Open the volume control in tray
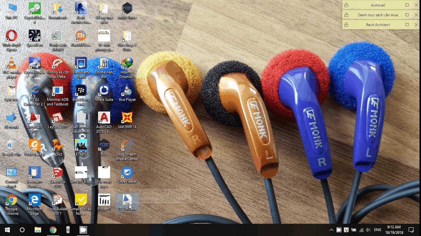The width and height of the screenshot is (421, 236). tap(368, 230)
